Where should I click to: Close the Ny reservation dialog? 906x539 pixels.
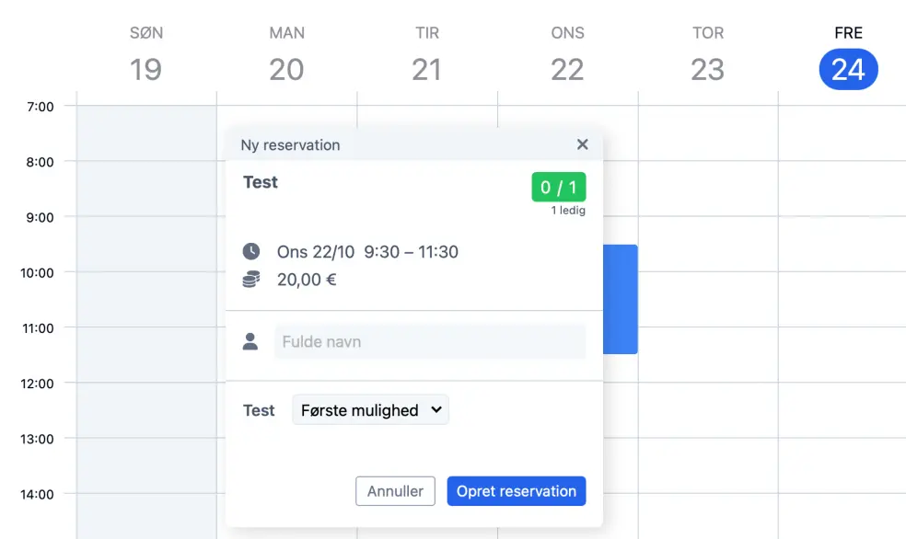582,144
